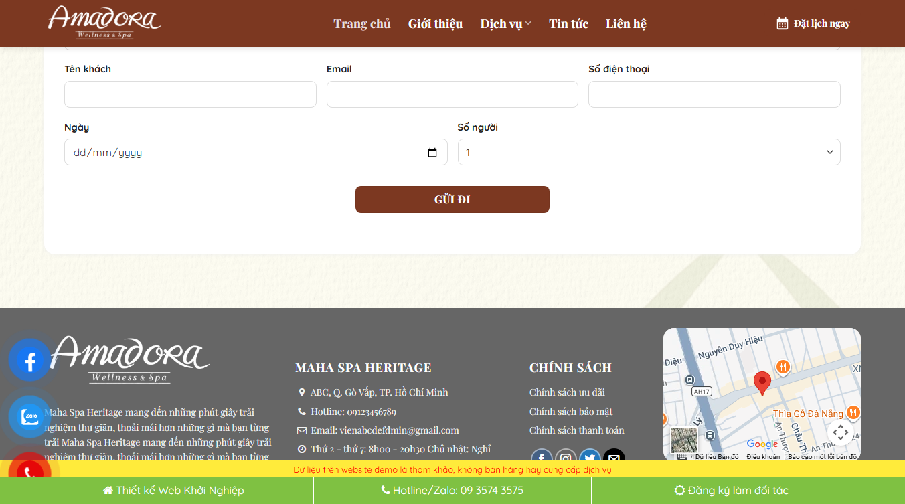Open Tin tức menu item
The image size is (905, 504).
(568, 23)
